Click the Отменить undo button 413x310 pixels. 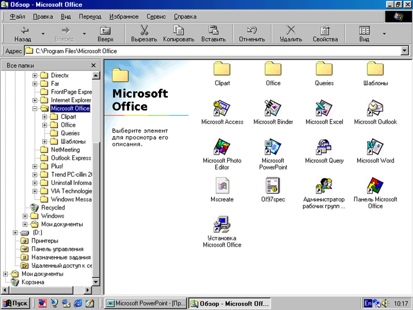[252, 34]
